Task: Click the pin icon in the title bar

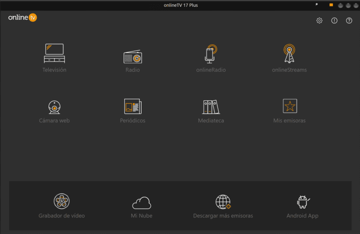Action: pos(317,5)
